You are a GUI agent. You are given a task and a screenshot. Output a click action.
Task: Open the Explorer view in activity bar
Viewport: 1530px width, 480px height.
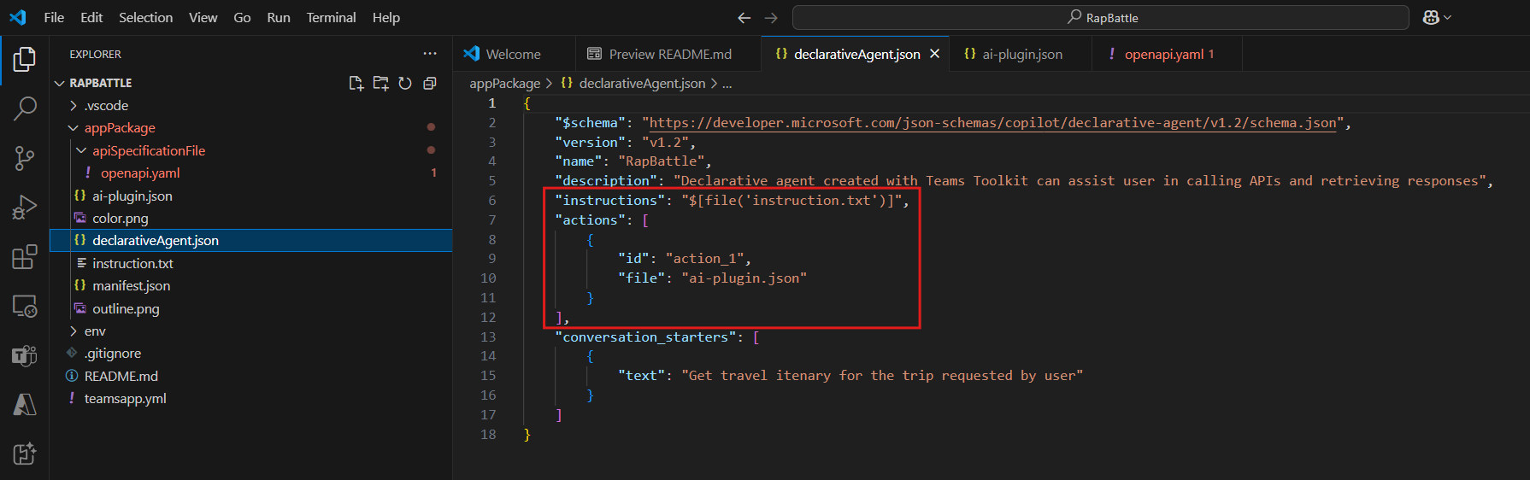[25, 60]
